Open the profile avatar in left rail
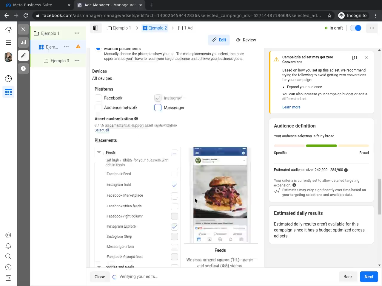This screenshot has height=286, width=382. (8, 57)
